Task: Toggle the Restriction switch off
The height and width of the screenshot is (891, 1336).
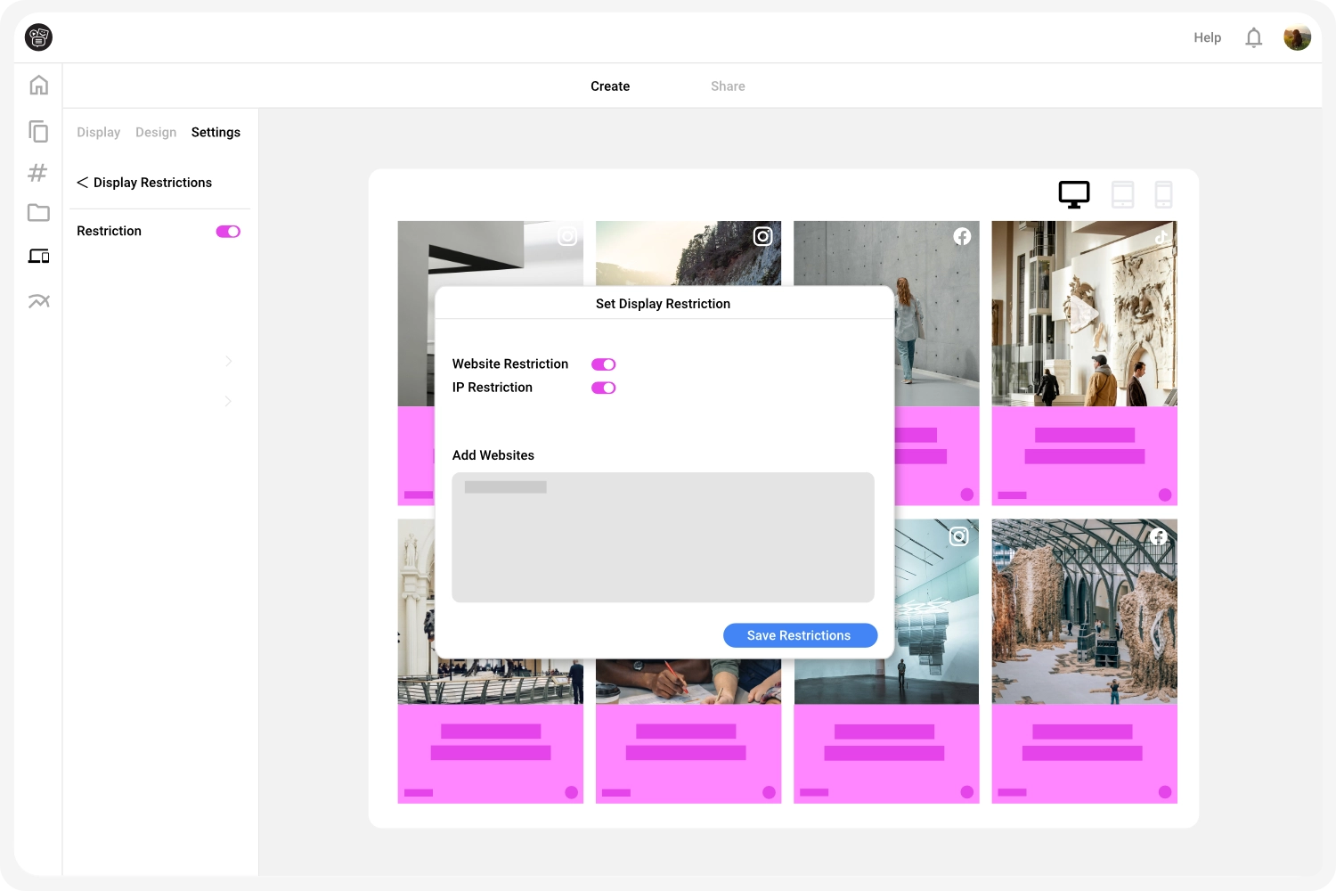Action: point(228,232)
